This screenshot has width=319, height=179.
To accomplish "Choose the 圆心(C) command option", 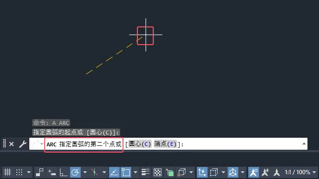I will pos(140,144).
